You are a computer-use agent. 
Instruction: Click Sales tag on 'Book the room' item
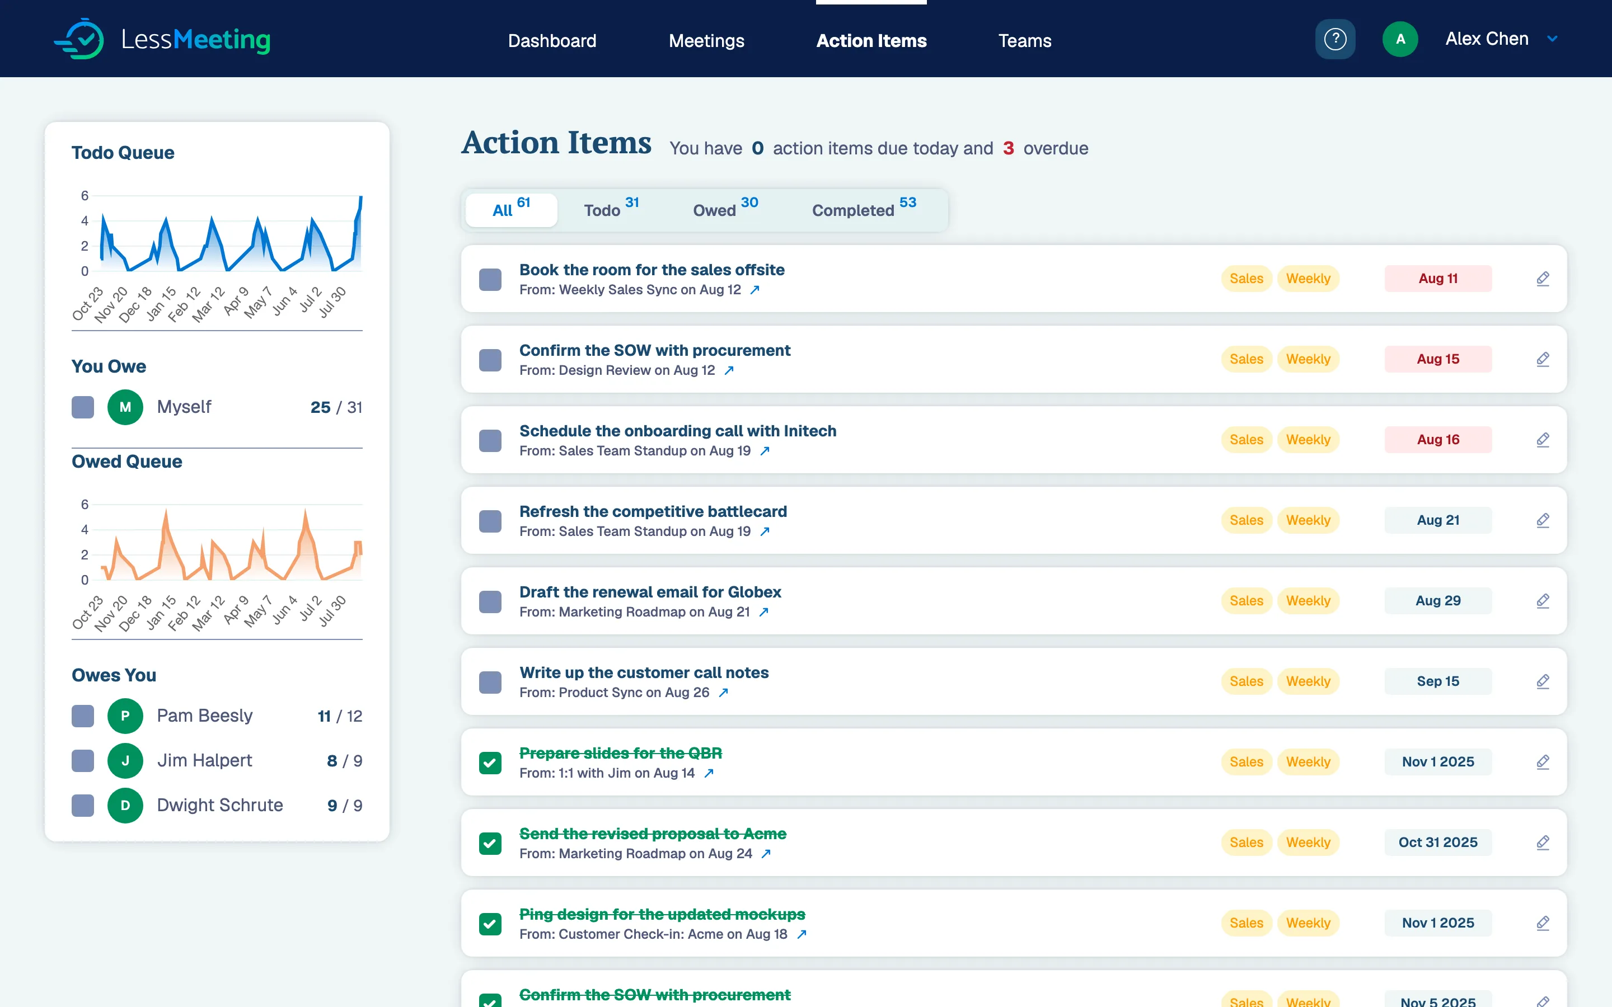pyautogui.click(x=1245, y=279)
